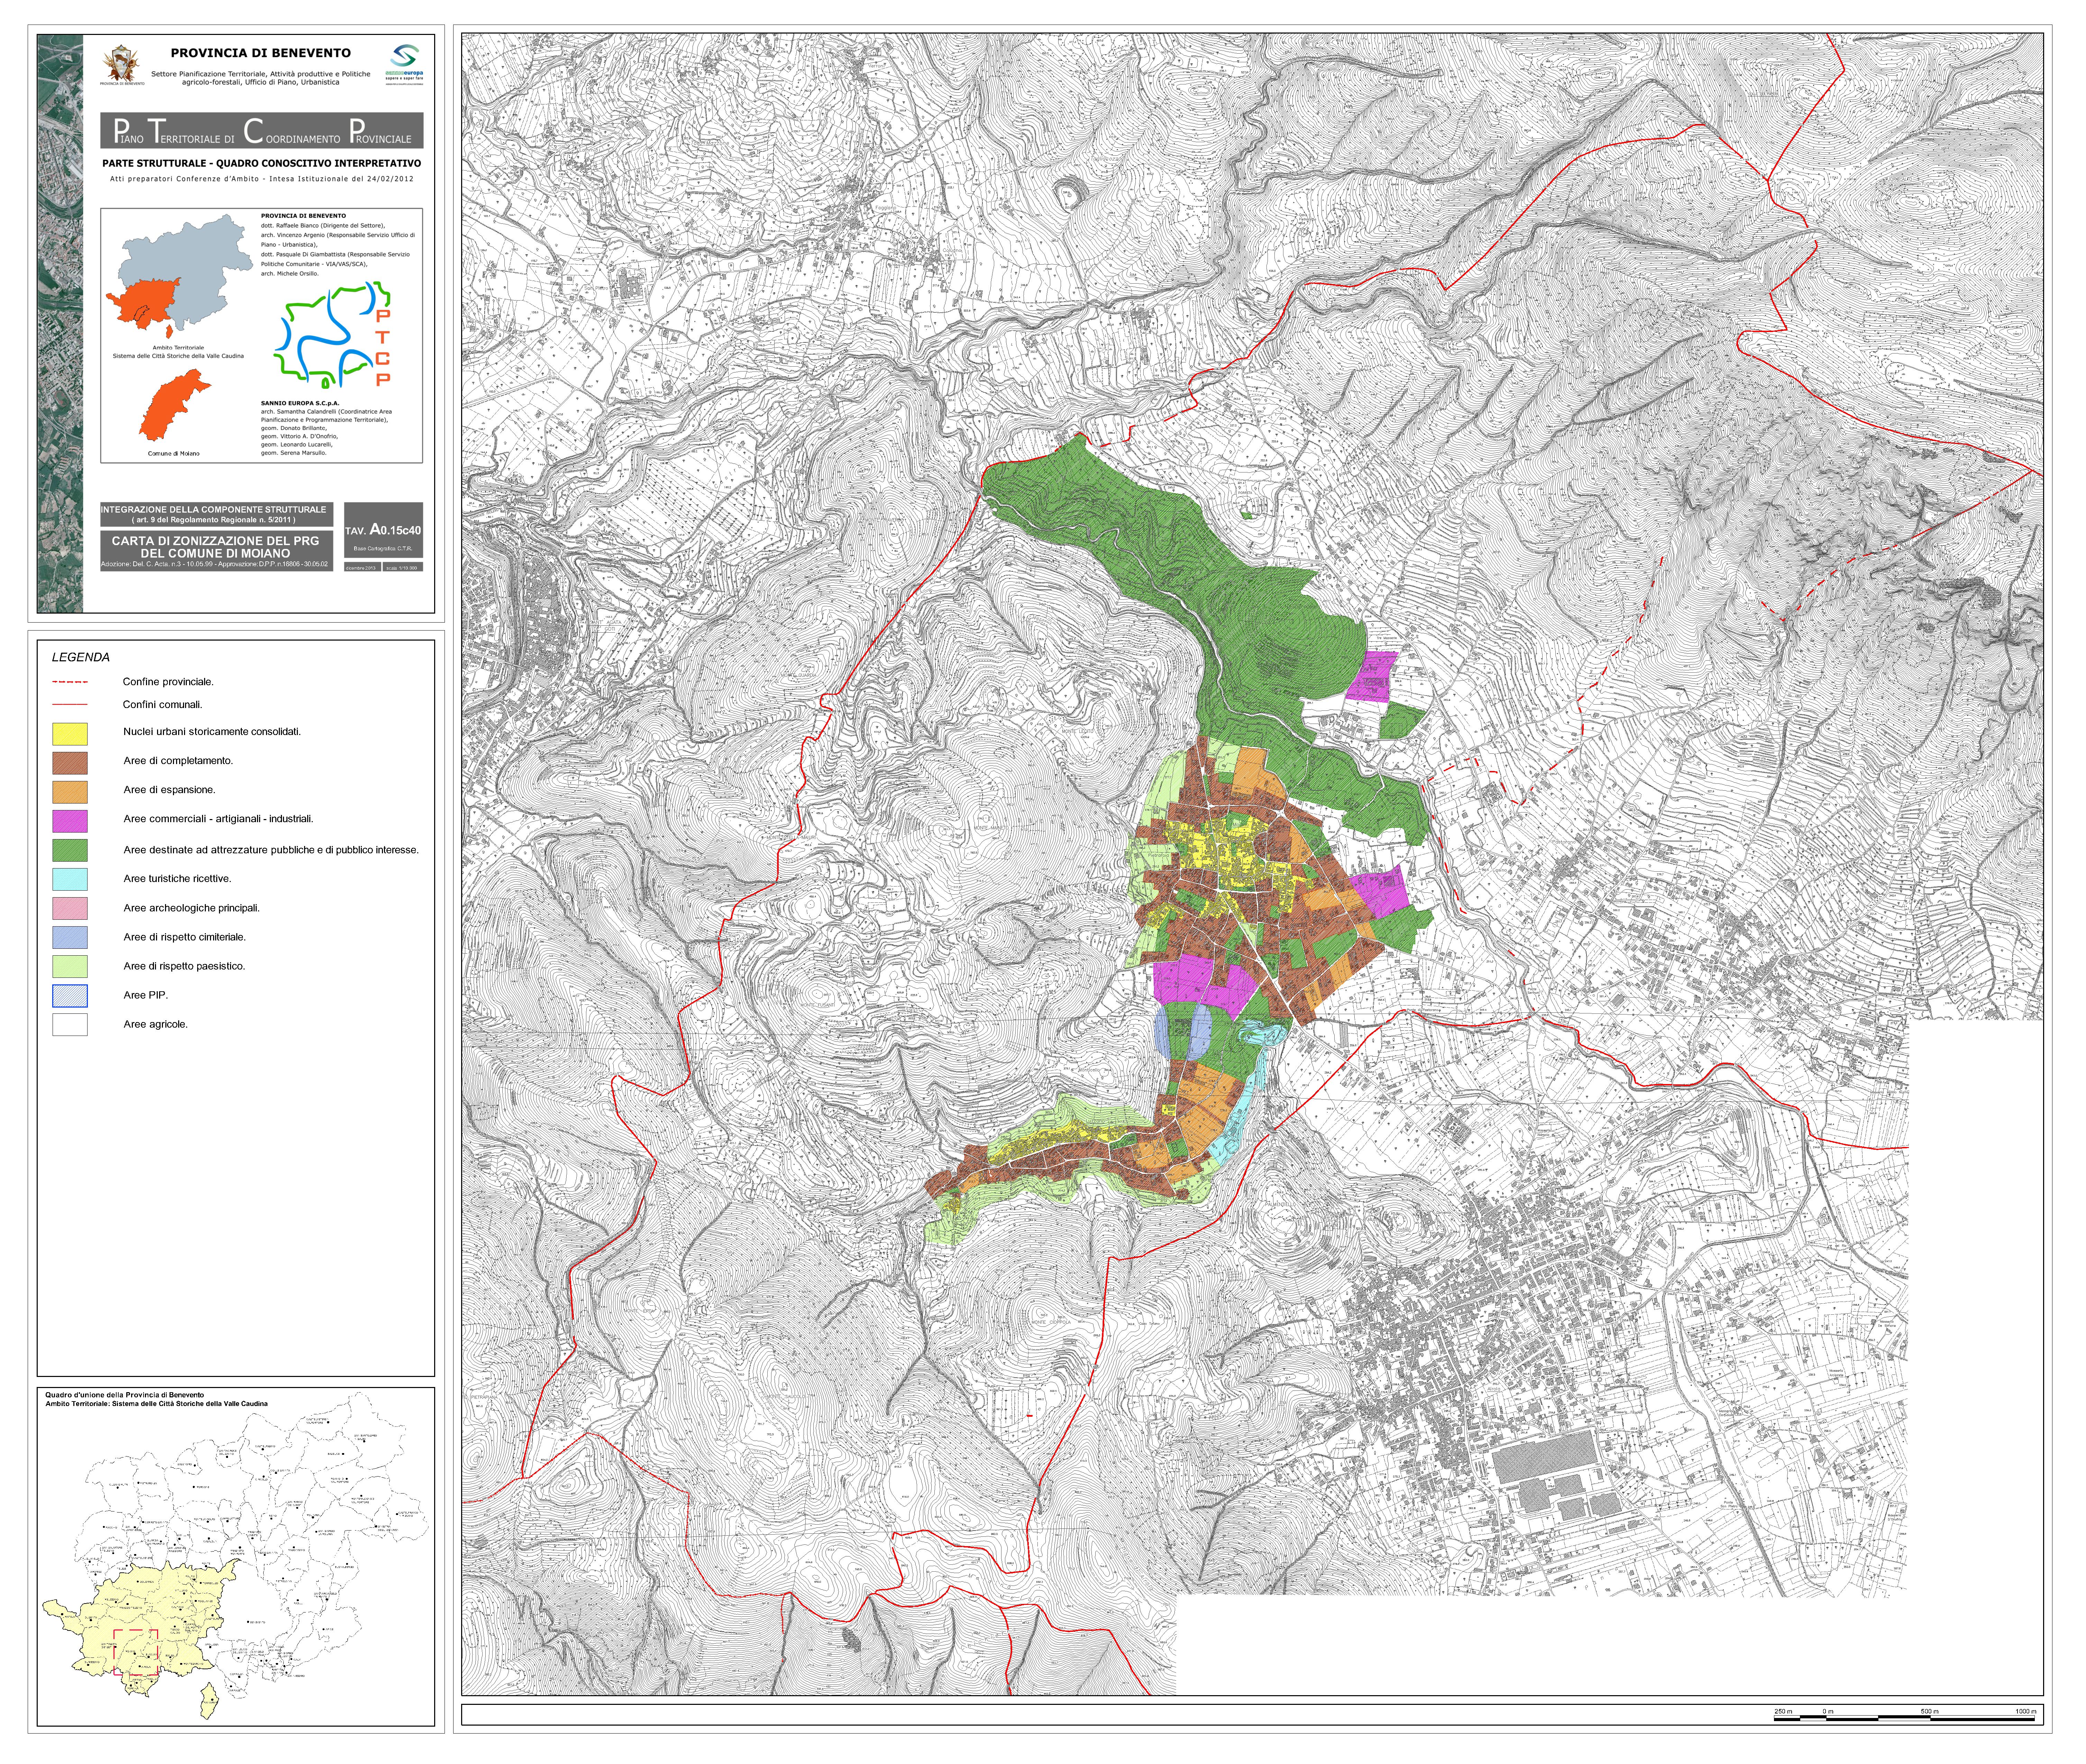Click 'geom. Serena Marsullo.' credit line

pos(294,453)
